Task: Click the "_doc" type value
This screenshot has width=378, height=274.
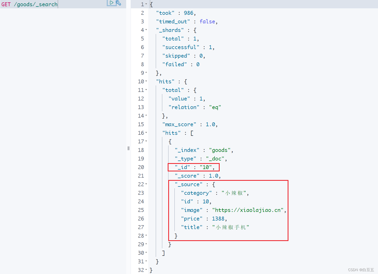Action: click(x=215, y=159)
